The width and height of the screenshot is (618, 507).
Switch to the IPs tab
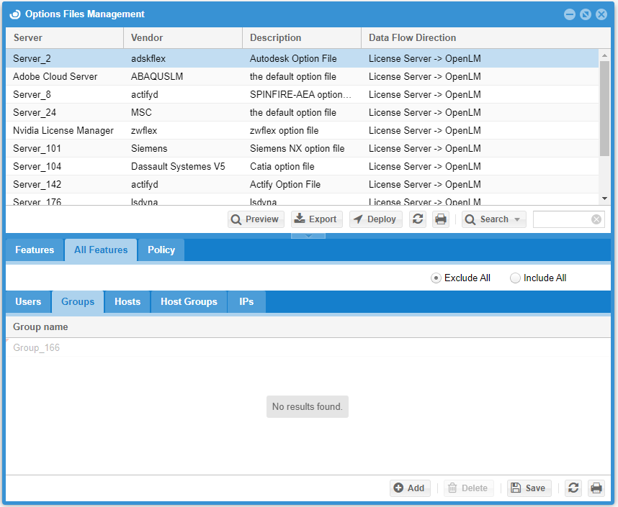(246, 301)
